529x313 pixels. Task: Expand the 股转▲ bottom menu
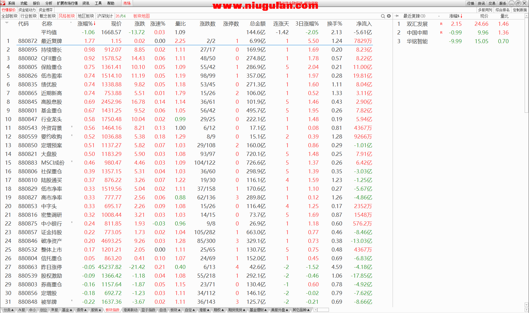(96, 310)
